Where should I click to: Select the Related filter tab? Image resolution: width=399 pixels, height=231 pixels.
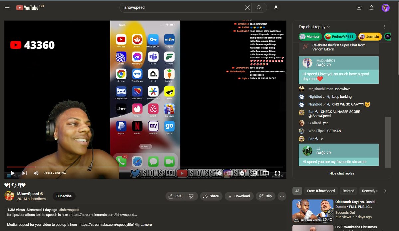(x=348, y=191)
